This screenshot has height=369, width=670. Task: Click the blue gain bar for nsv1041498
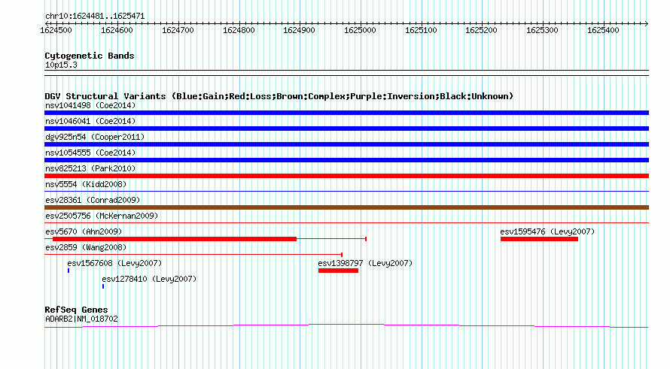tap(346, 113)
